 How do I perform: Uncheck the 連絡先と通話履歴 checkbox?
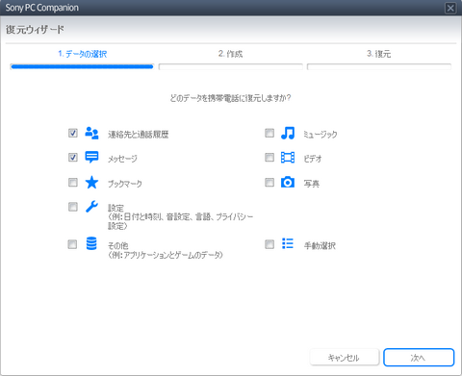pos(73,133)
